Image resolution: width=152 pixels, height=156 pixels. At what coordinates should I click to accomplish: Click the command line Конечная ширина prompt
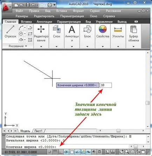[31, 147]
